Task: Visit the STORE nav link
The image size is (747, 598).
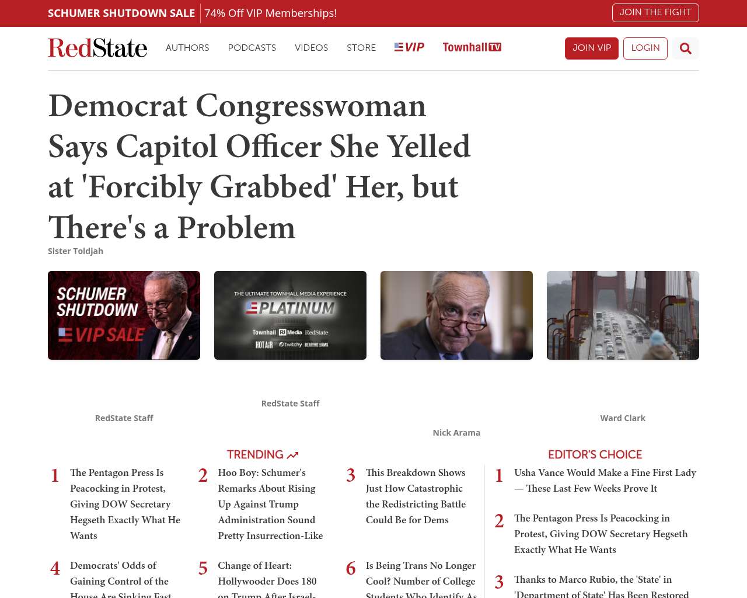Action: tap(361, 48)
